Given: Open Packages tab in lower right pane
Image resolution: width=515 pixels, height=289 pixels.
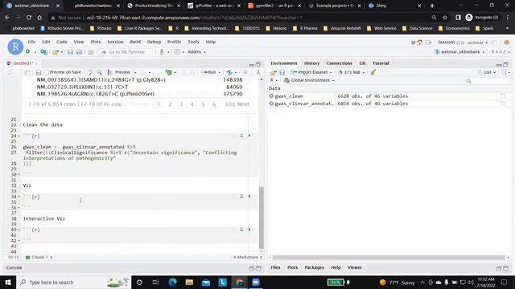Looking at the screenshot, I should click(x=314, y=267).
